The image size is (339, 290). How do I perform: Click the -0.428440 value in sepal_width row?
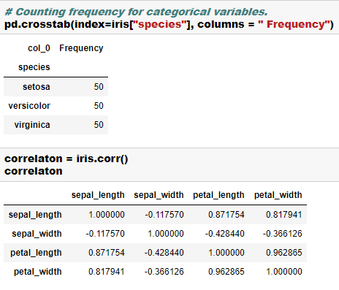coord(224,234)
